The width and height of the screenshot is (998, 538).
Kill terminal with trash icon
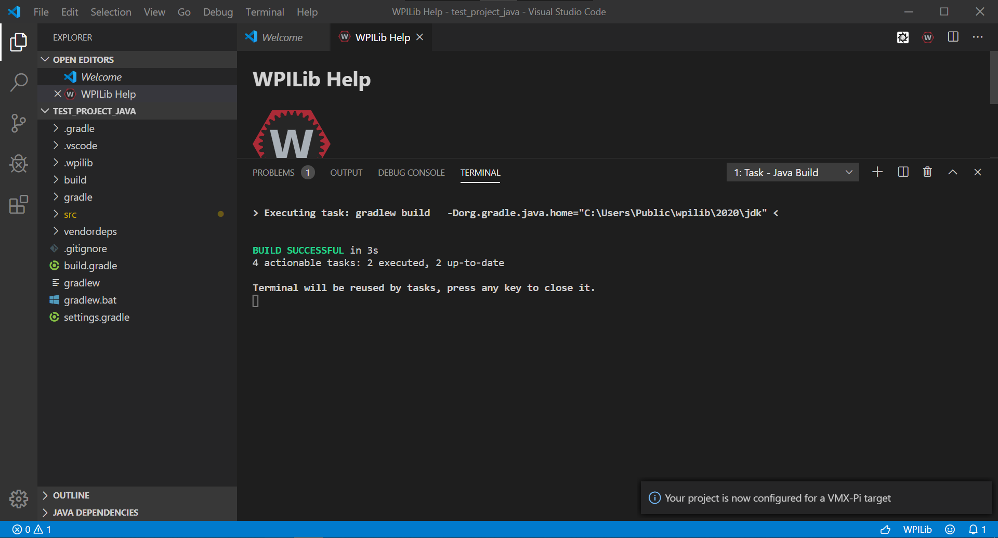[927, 172]
